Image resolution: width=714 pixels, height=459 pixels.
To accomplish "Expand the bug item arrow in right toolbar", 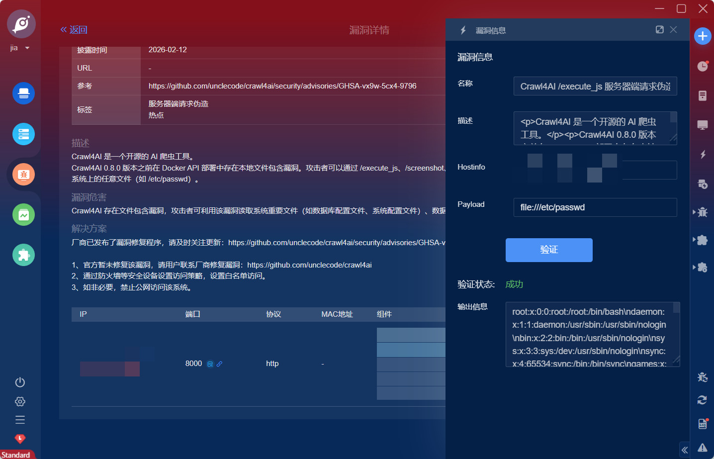I will pos(695,212).
